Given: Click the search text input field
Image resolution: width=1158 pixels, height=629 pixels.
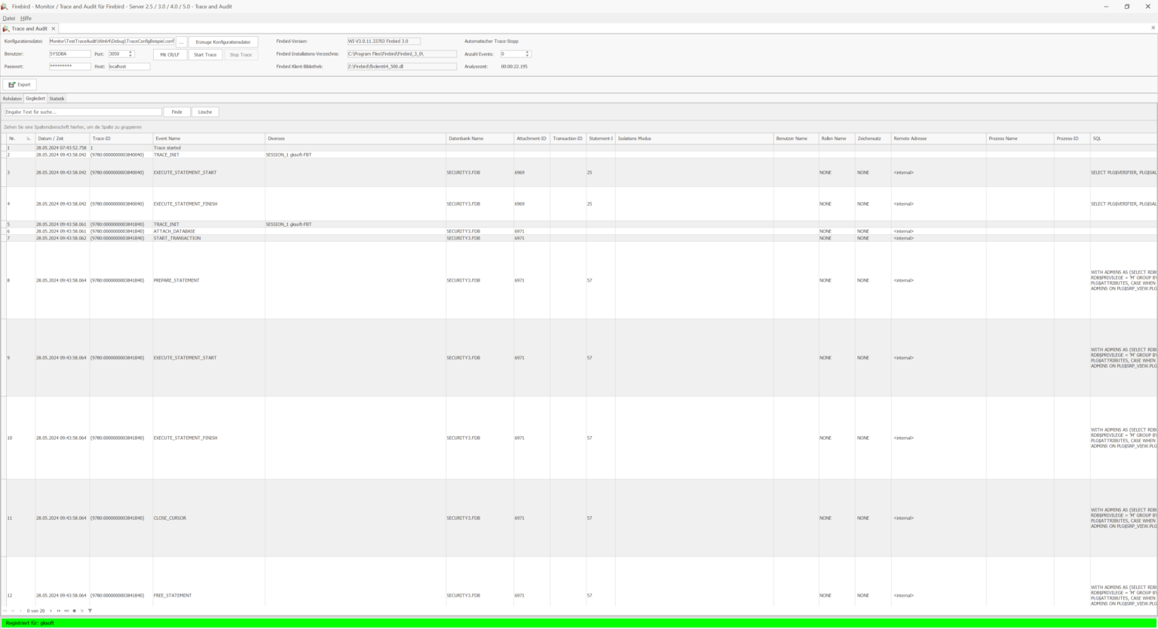Looking at the screenshot, I should click(x=83, y=112).
